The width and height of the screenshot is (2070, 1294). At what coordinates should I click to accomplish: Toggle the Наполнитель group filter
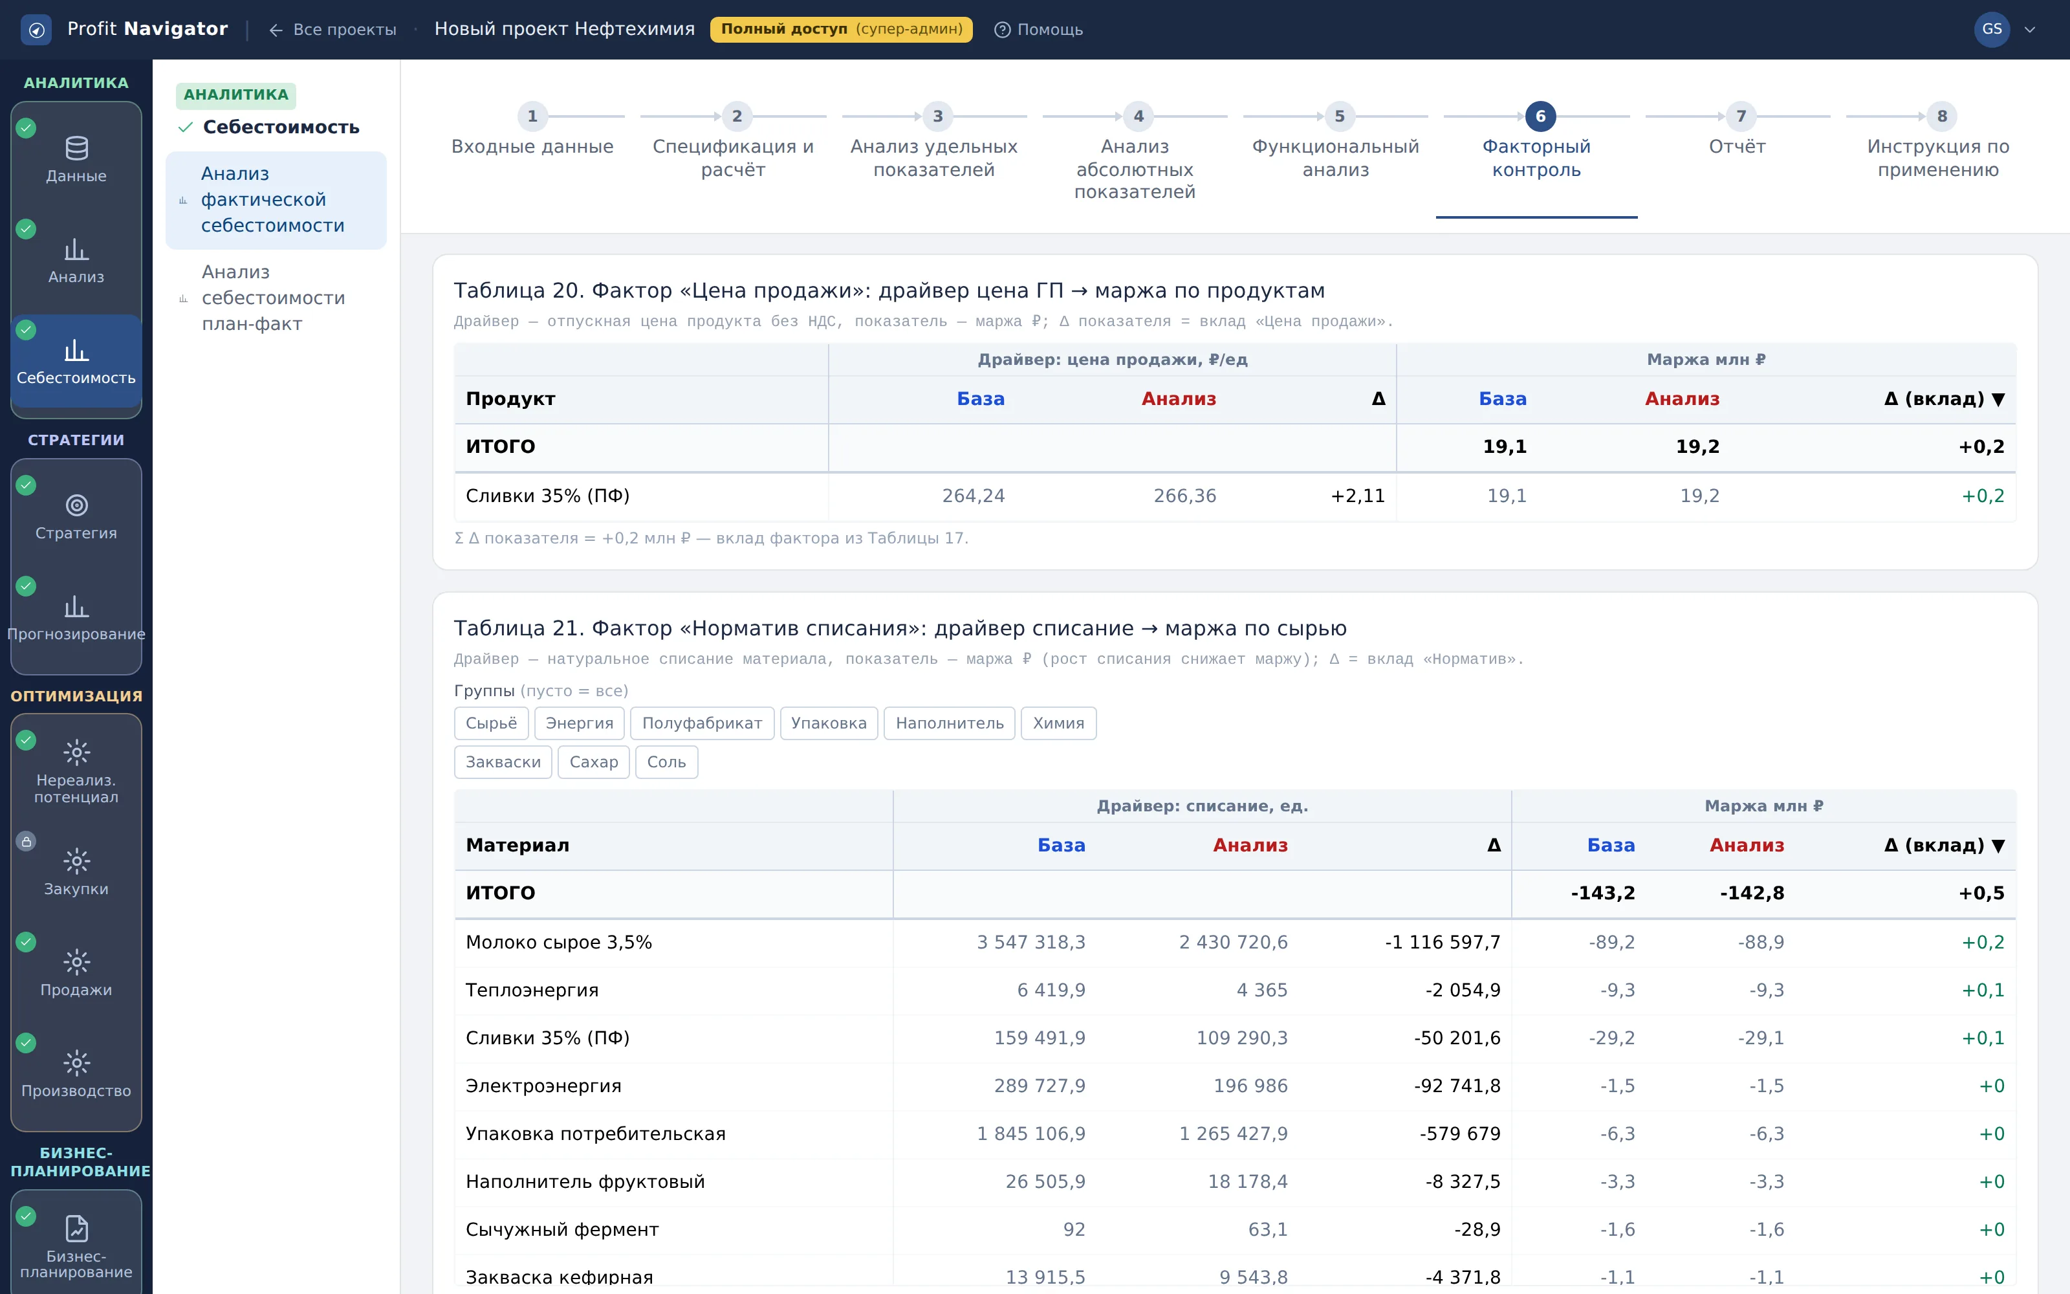point(950,723)
